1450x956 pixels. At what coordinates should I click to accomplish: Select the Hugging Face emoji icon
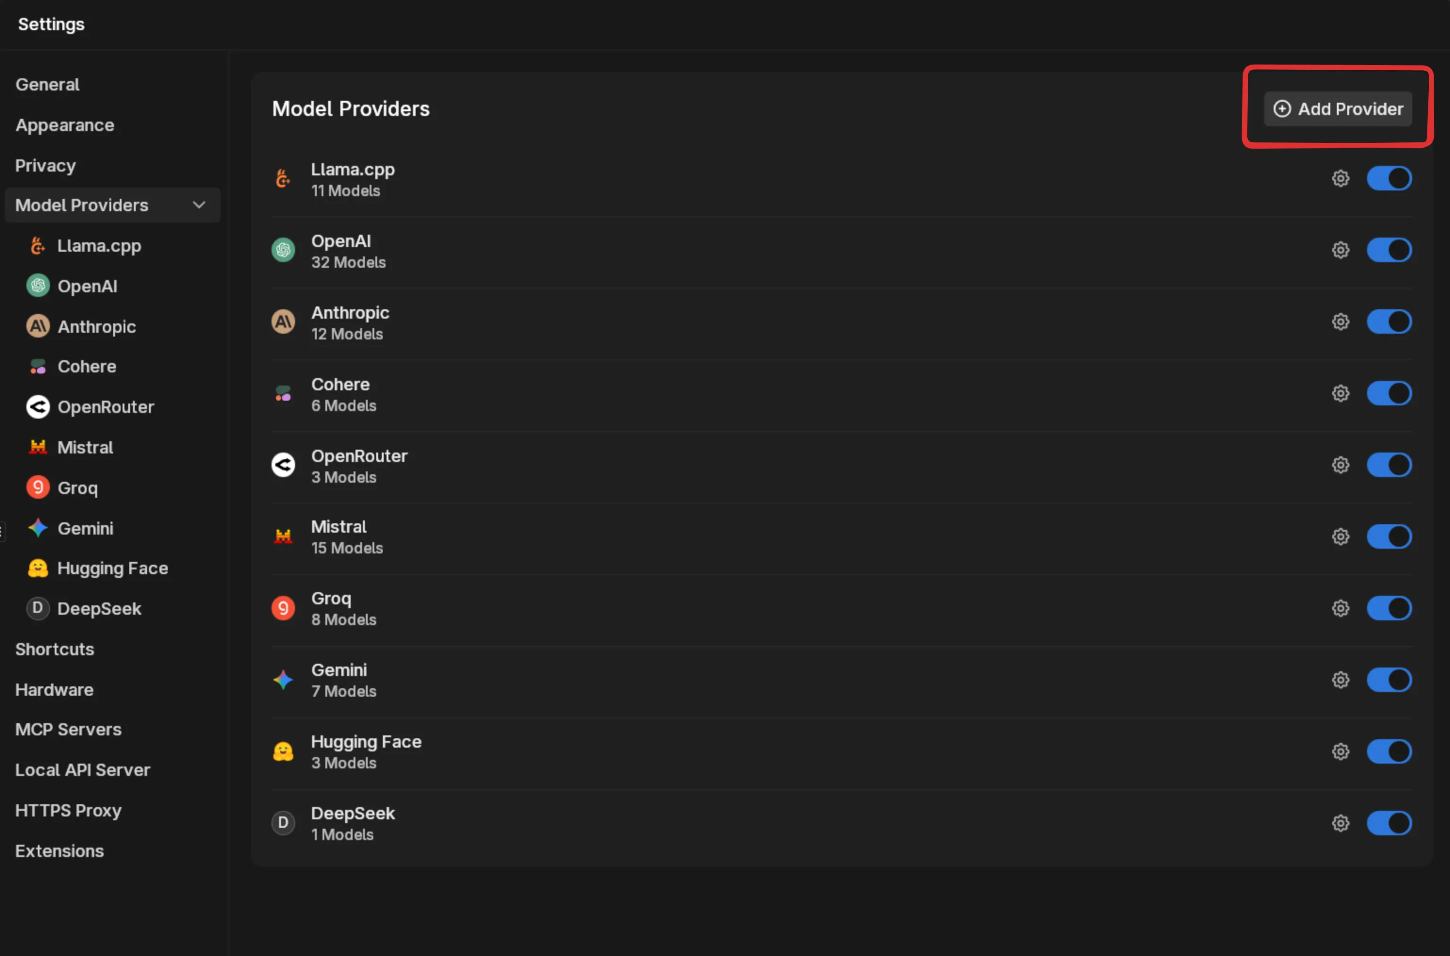[38, 568]
